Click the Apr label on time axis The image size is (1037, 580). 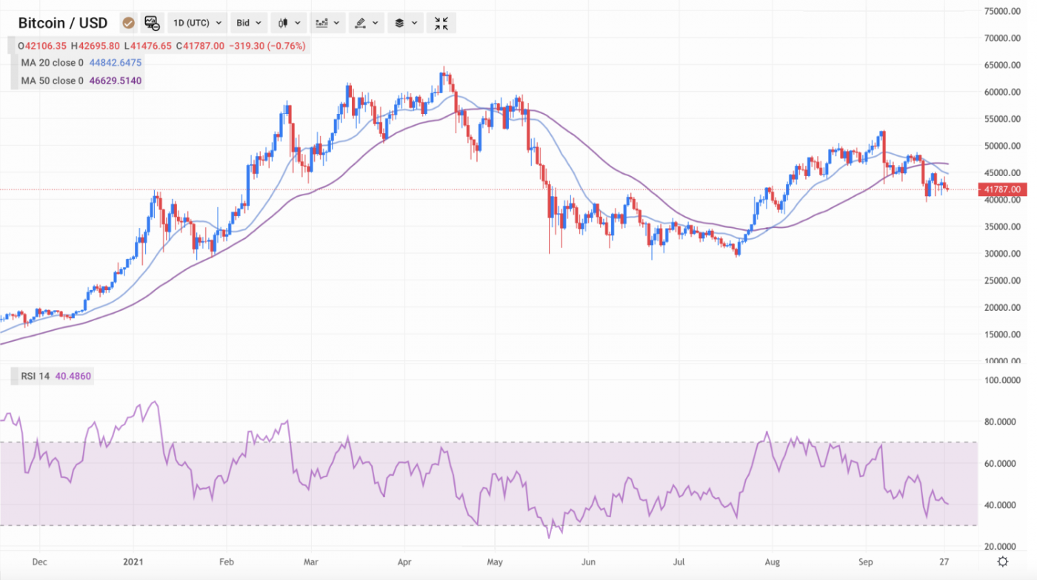(404, 562)
